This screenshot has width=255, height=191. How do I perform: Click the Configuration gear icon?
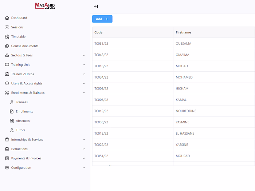click(x=7, y=168)
